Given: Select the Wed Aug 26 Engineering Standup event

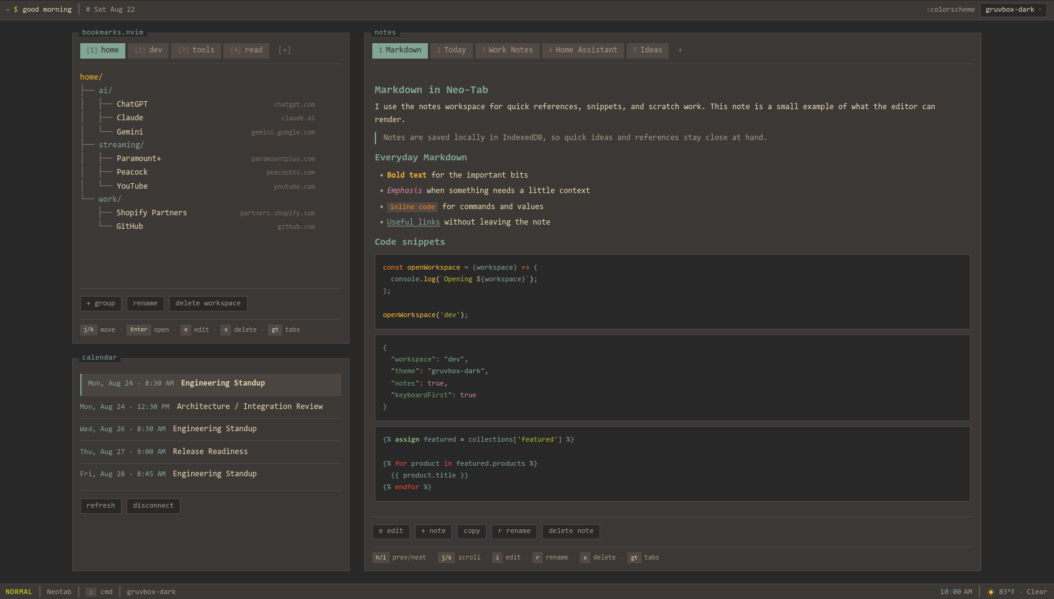Looking at the screenshot, I should (211, 429).
